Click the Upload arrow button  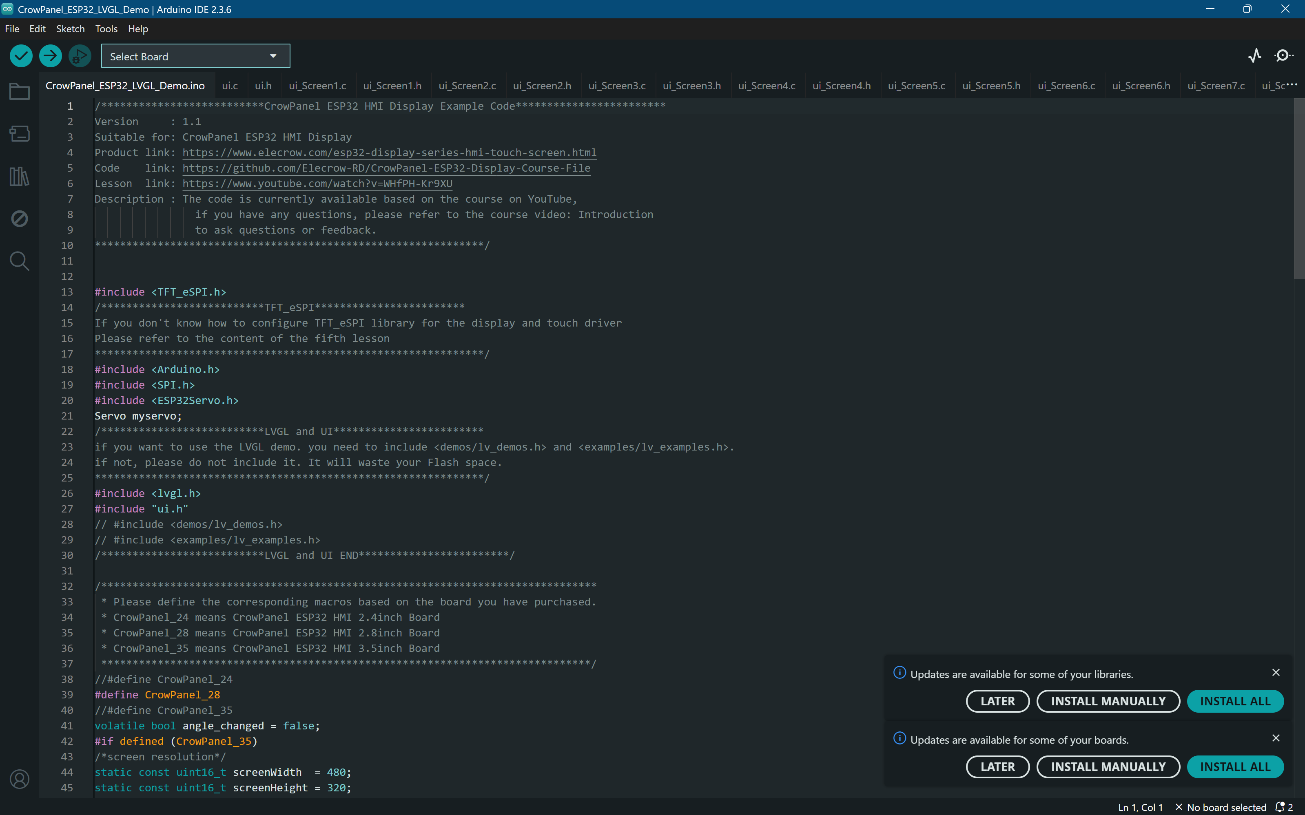(x=51, y=56)
